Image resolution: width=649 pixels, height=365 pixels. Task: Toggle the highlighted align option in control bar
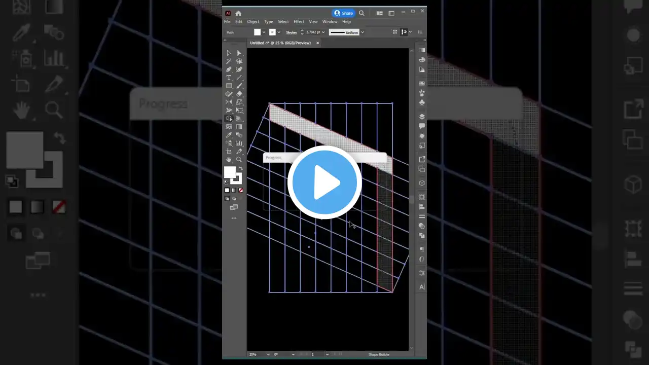click(404, 32)
